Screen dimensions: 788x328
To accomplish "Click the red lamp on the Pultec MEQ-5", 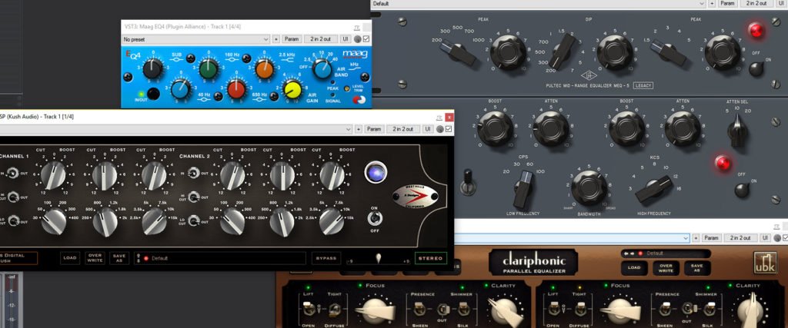I will click(x=756, y=31).
